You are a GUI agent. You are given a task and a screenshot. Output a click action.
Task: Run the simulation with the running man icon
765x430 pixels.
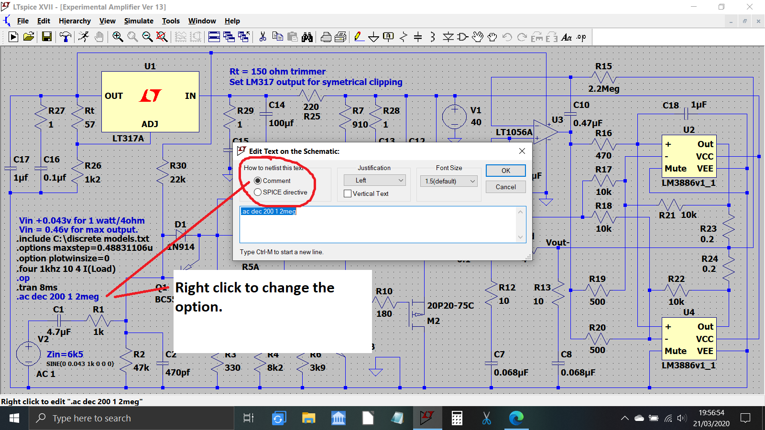[84, 37]
